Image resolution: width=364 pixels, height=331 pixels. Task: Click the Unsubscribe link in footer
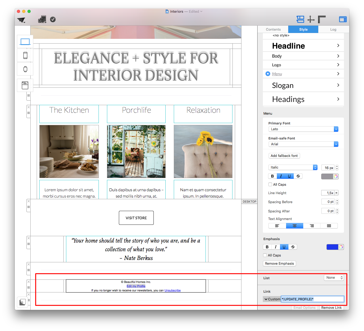(x=172, y=290)
